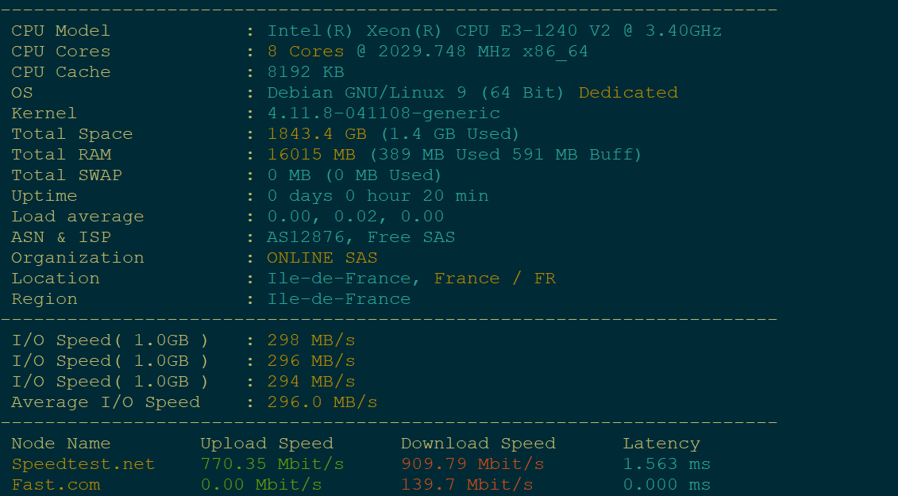The height and width of the screenshot is (496, 898).
Task: Click the CPU Model value text
Action: 494,31
